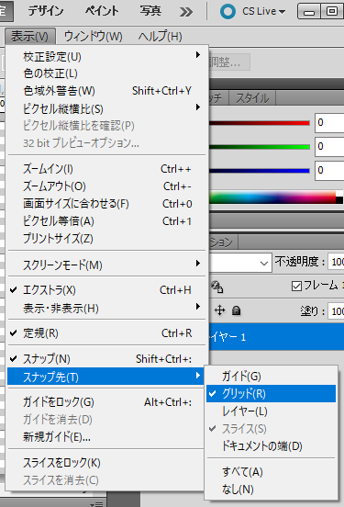
Task: Switch to 写真 workspace
Action: click(x=150, y=11)
